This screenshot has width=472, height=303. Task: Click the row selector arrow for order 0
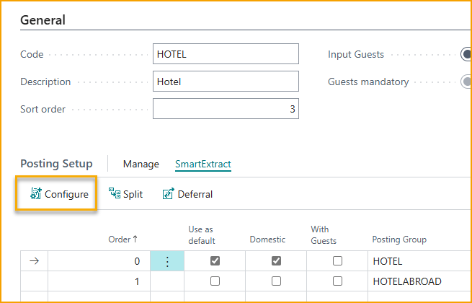point(34,262)
